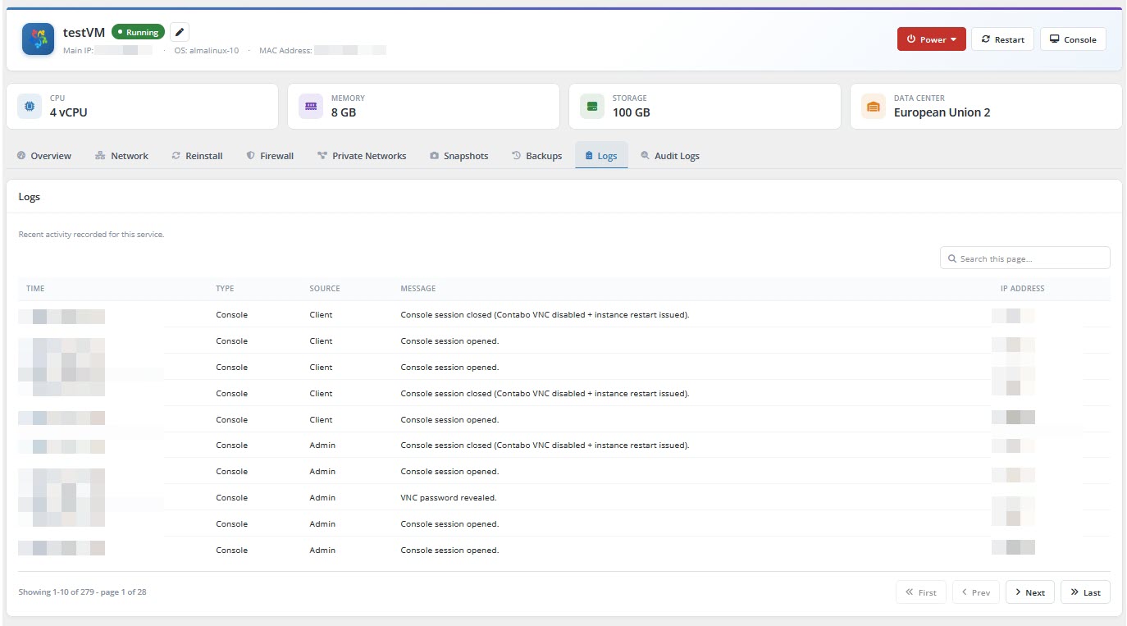Click the IP ADDRESS column header
Screen dimensions: 1127x626
1022,289
